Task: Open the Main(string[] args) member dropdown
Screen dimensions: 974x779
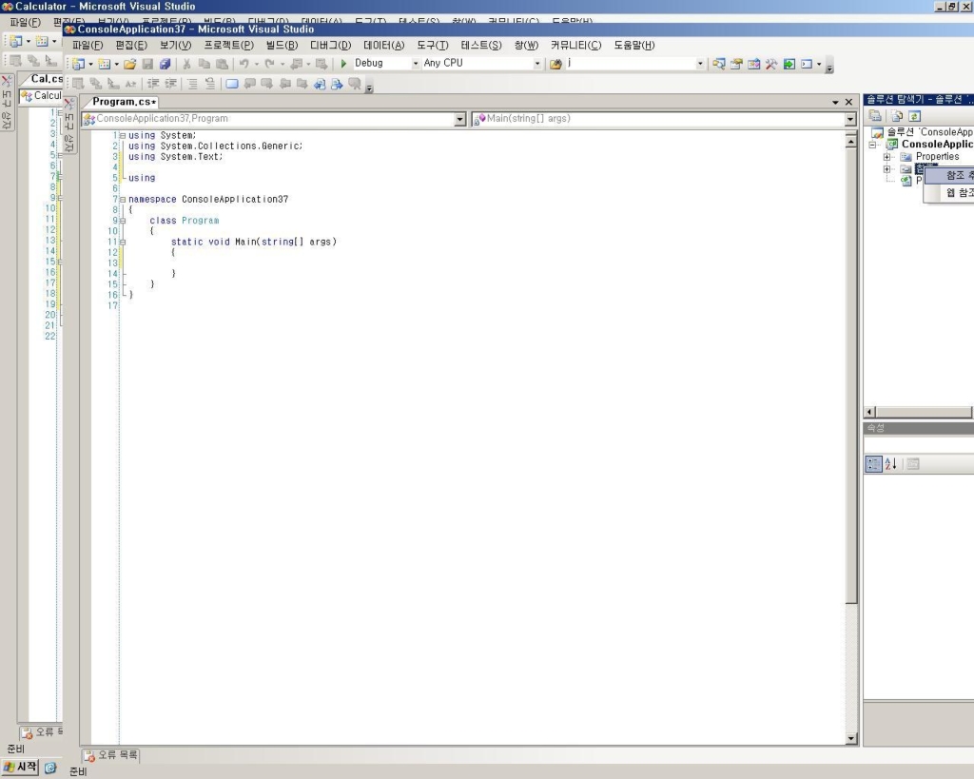Action: (x=850, y=119)
